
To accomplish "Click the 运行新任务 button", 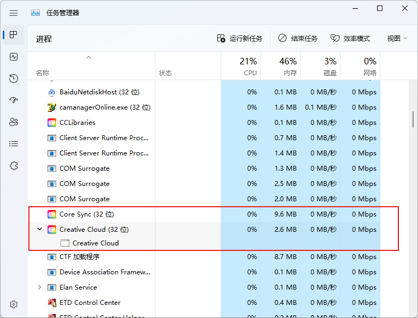I will 240,38.
